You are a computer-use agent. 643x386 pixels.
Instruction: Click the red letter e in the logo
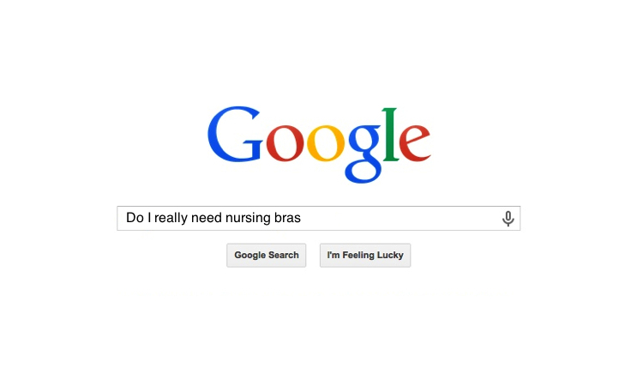point(415,142)
